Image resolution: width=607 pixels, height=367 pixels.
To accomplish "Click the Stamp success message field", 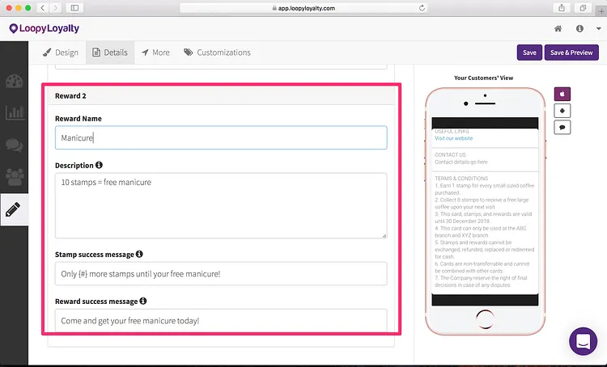I will 221,274.
